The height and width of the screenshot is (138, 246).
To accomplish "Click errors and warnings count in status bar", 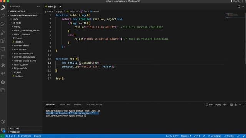I will (x=10, y=136).
